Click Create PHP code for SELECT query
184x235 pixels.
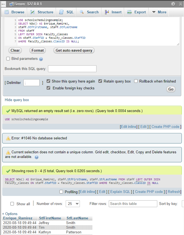pyautogui.click(x=149, y=192)
